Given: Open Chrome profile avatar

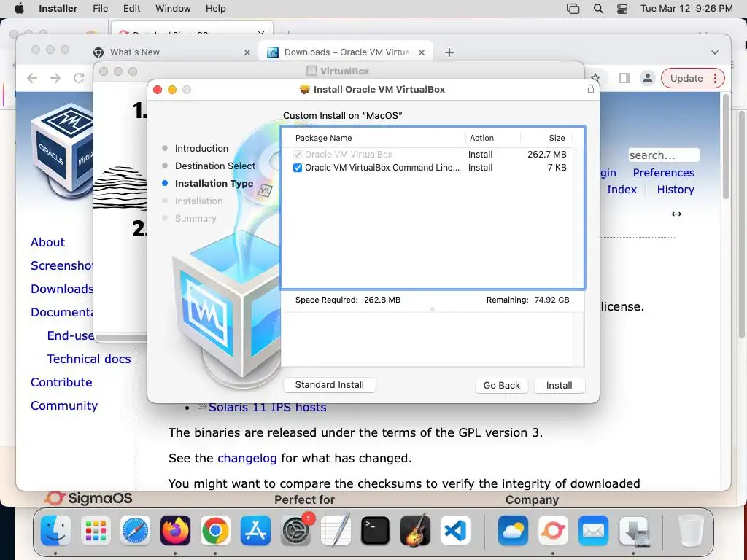Looking at the screenshot, I should coord(648,78).
